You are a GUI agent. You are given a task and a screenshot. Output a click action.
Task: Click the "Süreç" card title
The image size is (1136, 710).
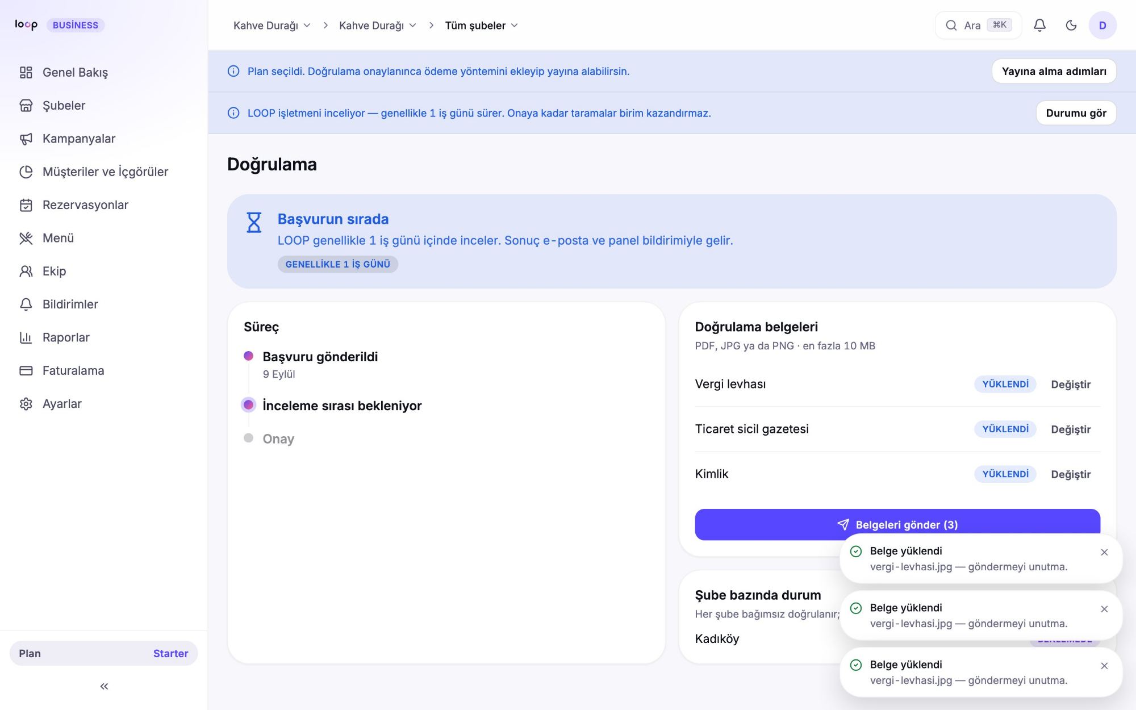pos(261,327)
